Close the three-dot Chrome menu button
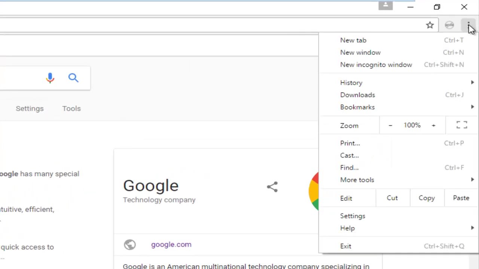Image resolution: width=479 pixels, height=269 pixels. point(468,25)
